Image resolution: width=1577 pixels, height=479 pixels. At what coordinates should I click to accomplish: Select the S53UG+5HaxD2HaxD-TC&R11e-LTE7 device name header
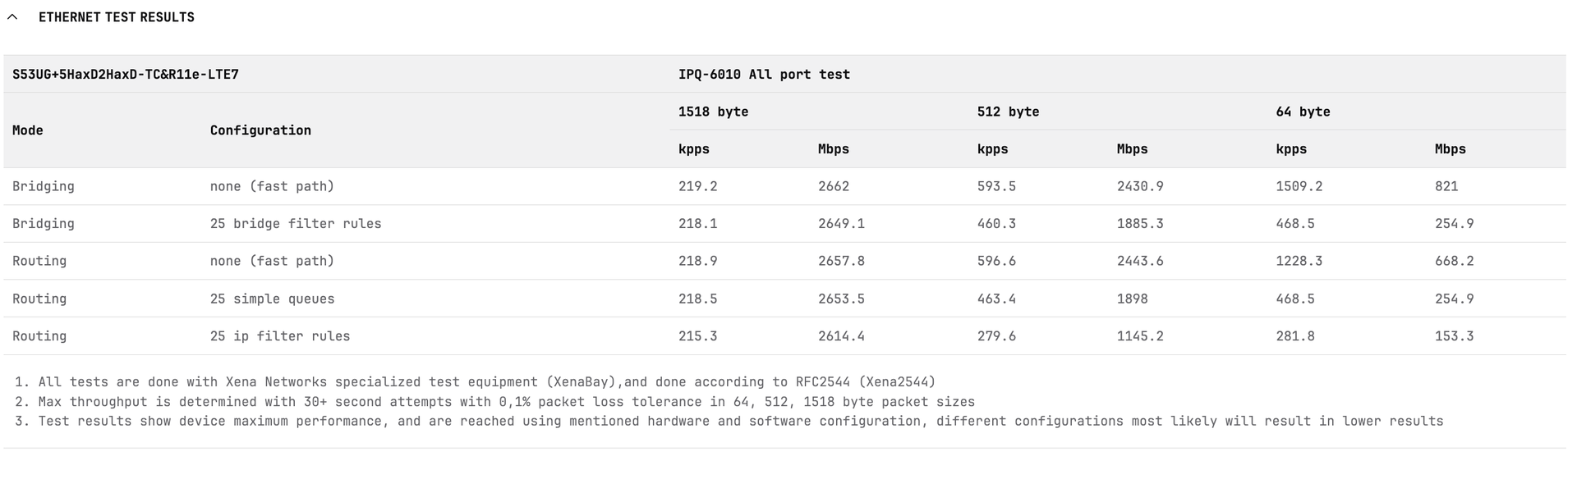click(126, 75)
